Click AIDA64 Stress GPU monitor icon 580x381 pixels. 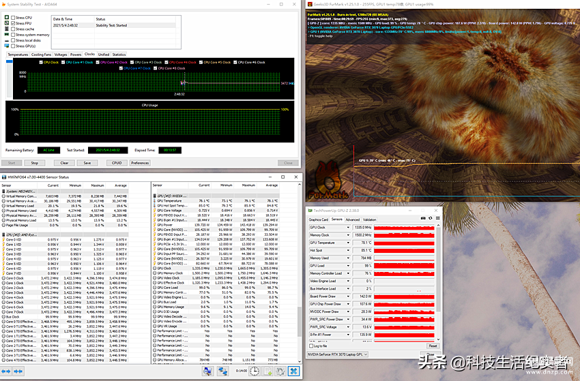pyautogui.click(x=7, y=46)
